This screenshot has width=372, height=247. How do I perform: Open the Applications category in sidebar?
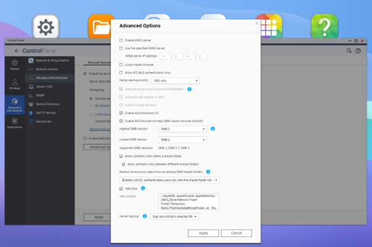pos(15,124)
